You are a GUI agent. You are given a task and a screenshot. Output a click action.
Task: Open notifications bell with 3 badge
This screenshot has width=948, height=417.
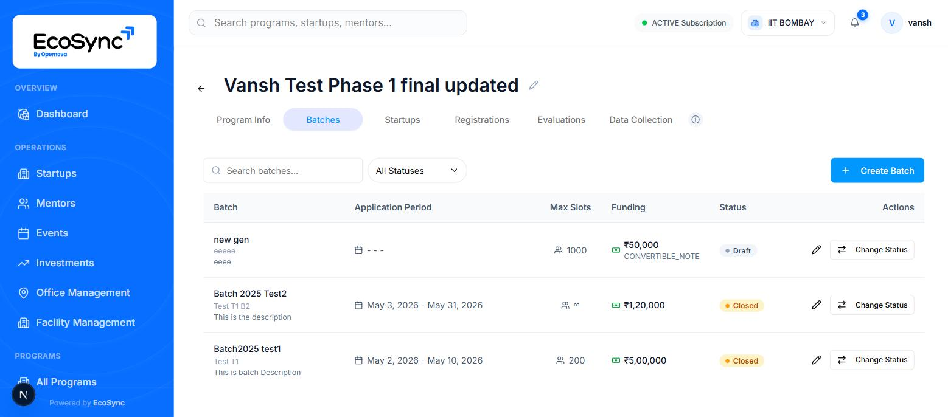click(x=855, y=22)
